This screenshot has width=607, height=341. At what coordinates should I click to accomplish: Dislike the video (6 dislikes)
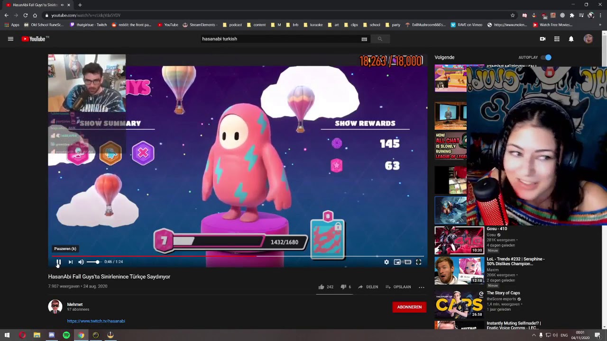point(346,287)
